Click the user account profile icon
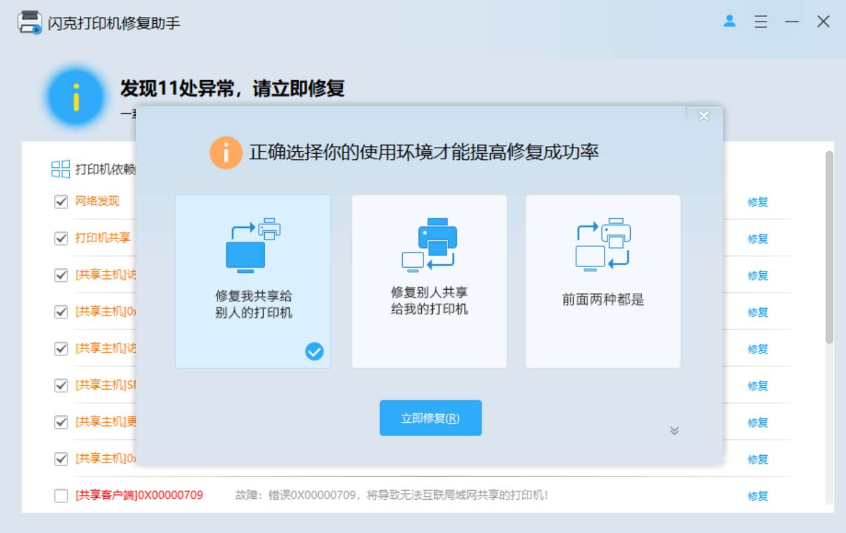 tap(730, 21)
